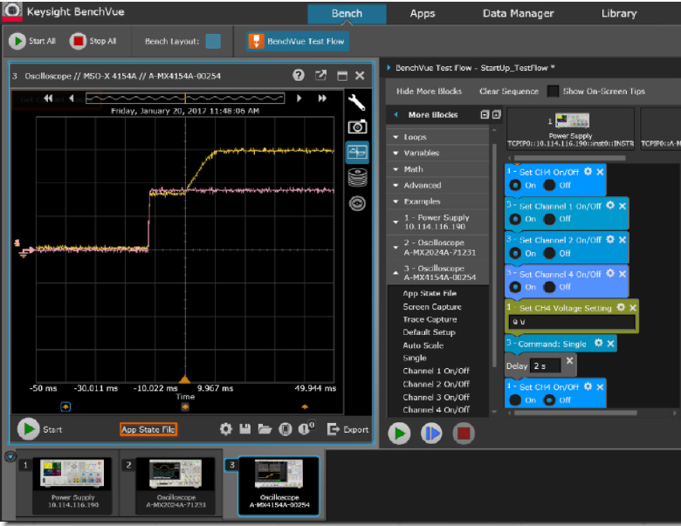The image size is (681, 526).
Task: Open the Data Manager tab
Action: 518,13
